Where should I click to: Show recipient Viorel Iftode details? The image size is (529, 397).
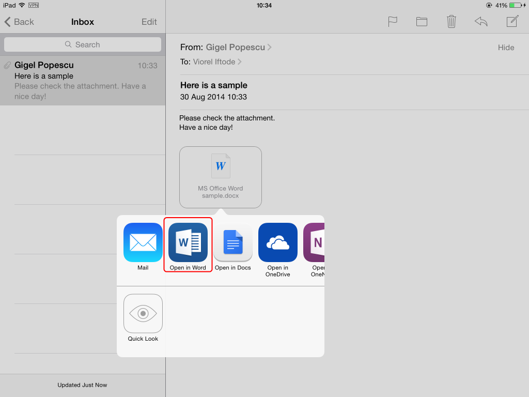click(x=217, y=62)
